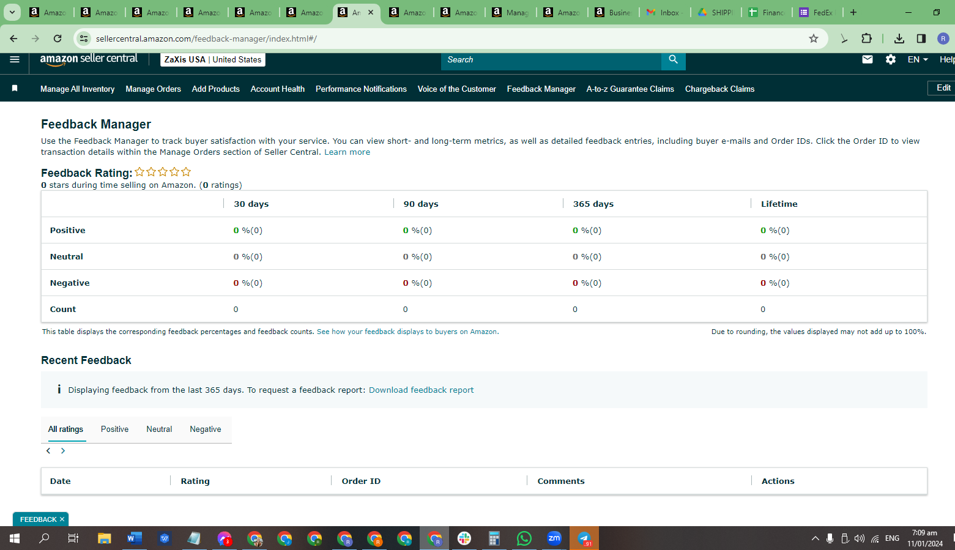This screenshot has width=955, height=550.
Task: View site information icon in address bar
Action: (x=84, y=39)
